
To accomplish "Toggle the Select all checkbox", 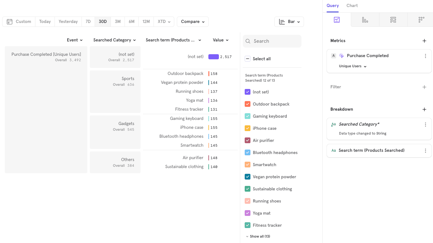I will pyautogui.click(x=248, y=59).
